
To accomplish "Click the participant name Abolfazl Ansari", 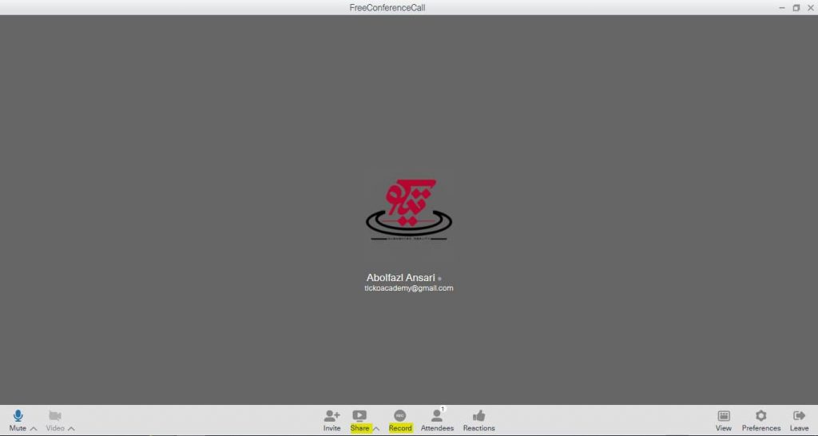I will [401, 277].
